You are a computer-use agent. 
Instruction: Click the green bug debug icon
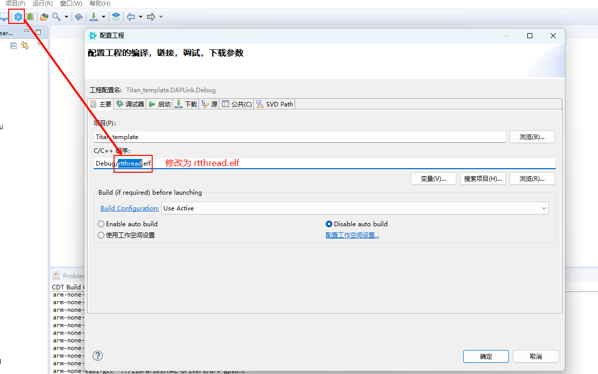point(30,17)
